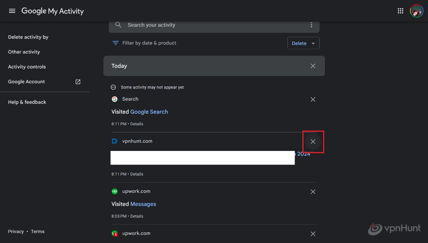Open Details for the Google Search entry
The width and height of the screenshot is (428, 243).
tap(137, 124)
